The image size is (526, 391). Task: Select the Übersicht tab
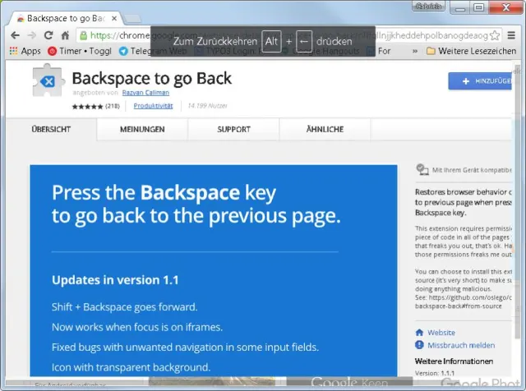(51, 129)
